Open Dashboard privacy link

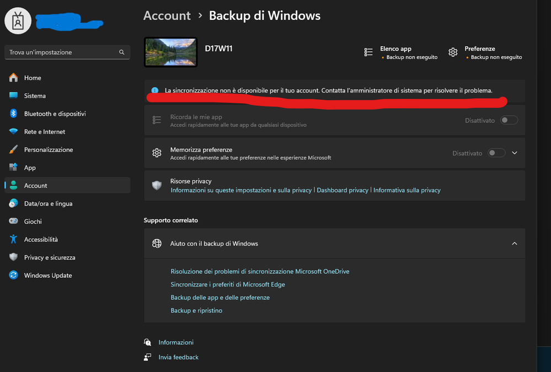coord(343,190)
